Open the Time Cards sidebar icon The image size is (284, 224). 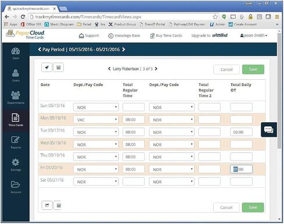pyautogui.click(x=16, y=120)
